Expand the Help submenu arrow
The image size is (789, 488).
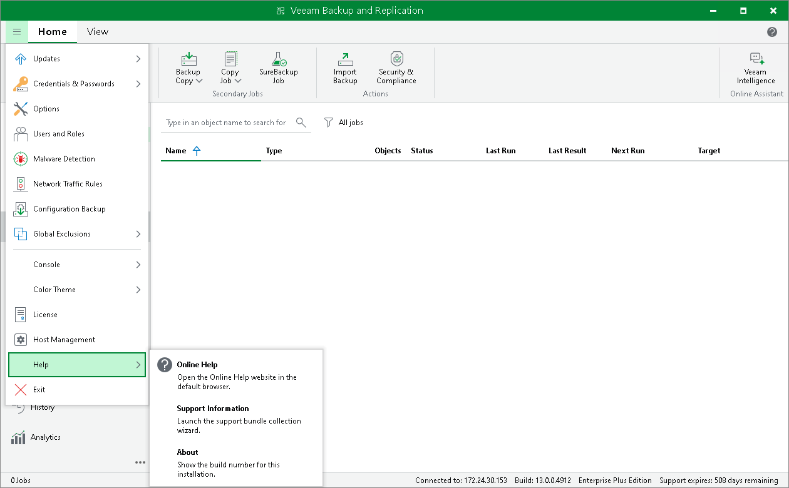click(138, 365)
